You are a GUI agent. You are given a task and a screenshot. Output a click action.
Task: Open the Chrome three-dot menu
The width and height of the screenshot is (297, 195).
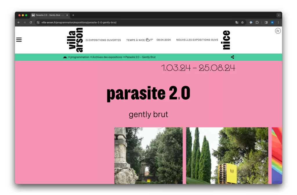[278, 23]
